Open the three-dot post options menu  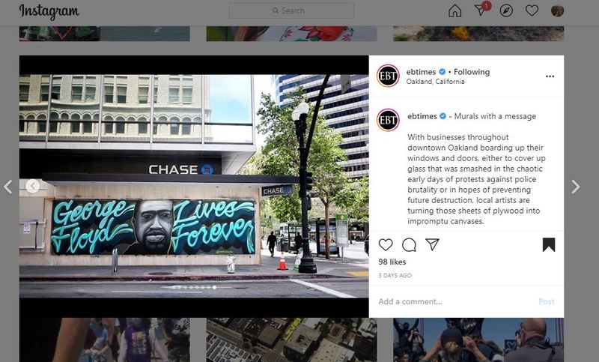550,76
